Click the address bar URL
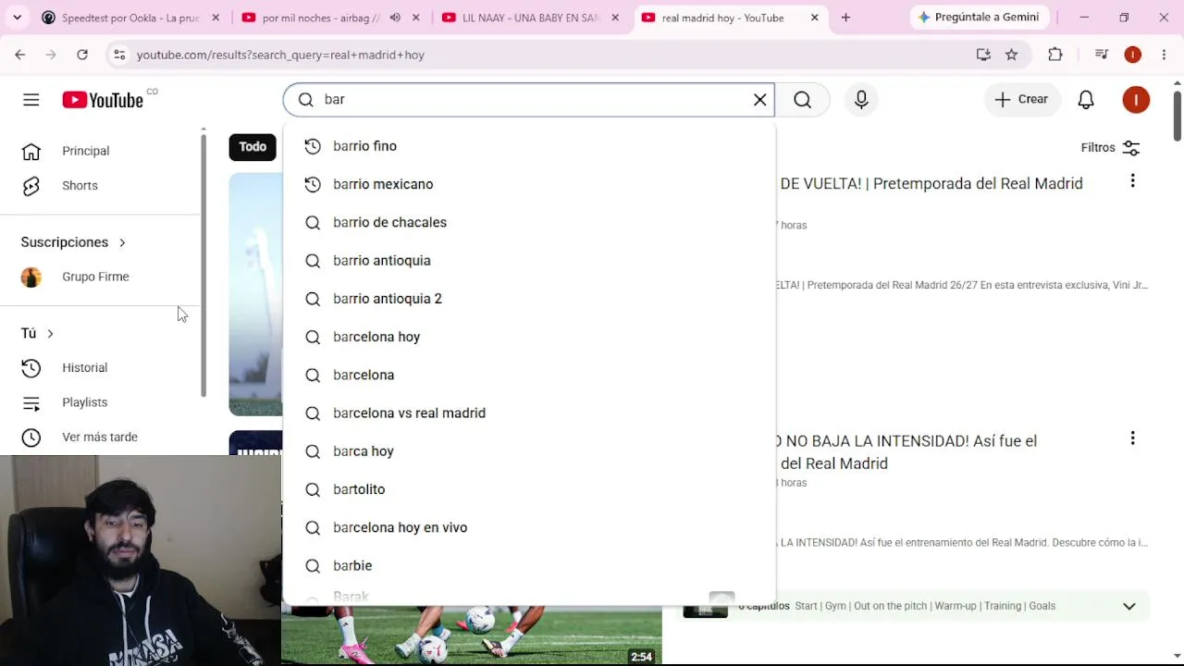The width and height of the screenshot is (1184, 666). coord(280,55)
